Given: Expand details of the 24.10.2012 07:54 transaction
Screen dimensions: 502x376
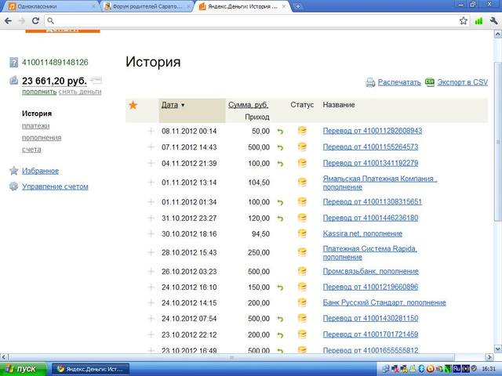Looking at the screenshot, I should (151, 319).
